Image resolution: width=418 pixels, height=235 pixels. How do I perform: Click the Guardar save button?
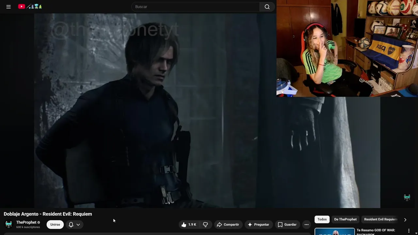point(287,225)
